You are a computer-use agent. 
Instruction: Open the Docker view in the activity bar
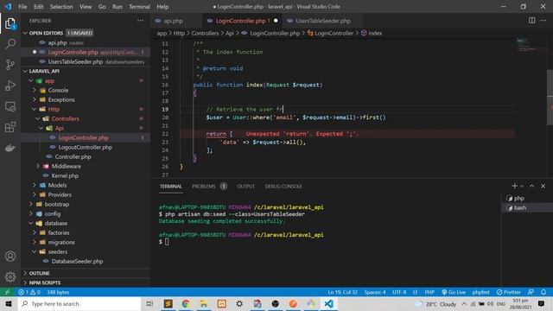[x=10, y=148]
